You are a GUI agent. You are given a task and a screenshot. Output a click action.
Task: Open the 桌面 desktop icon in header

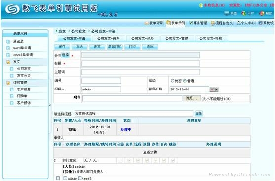point(227,13)
